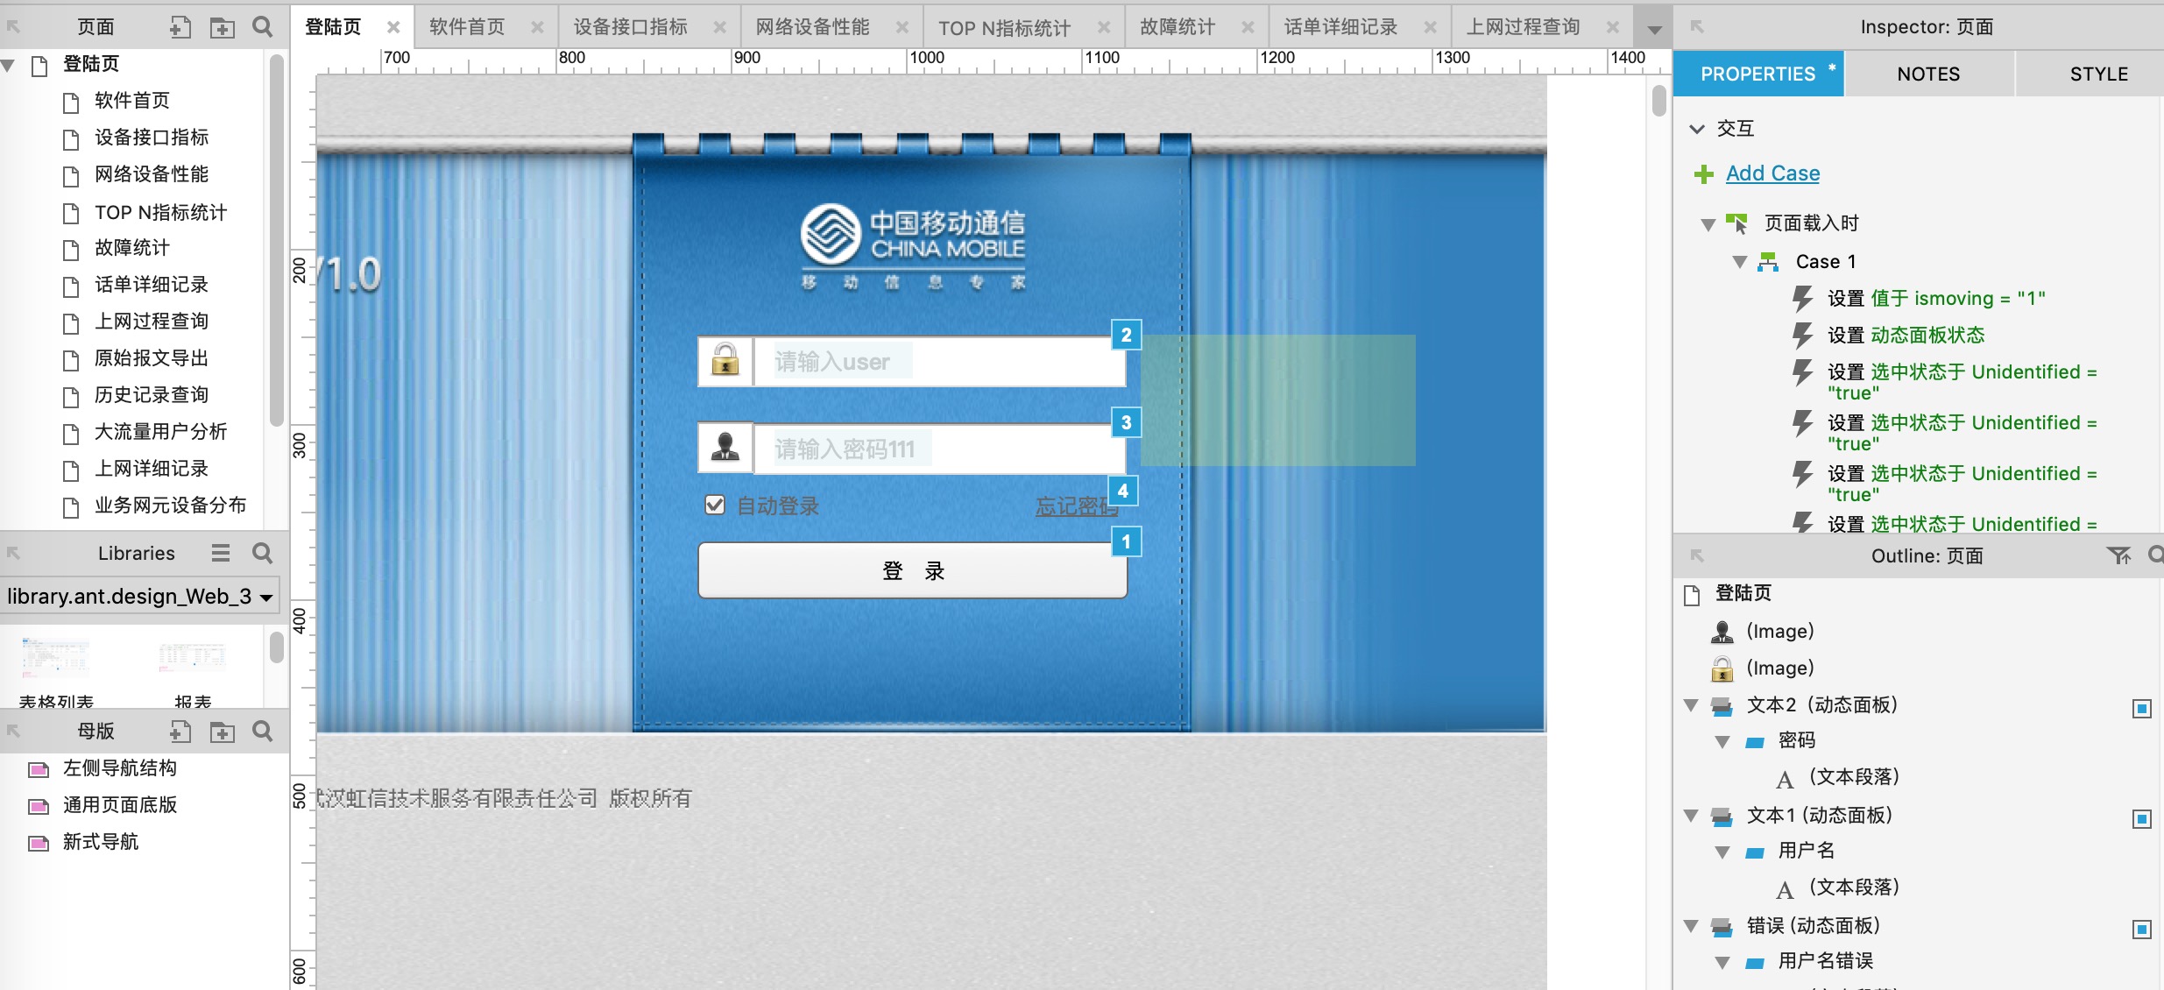The height and width of the screenshot is (990, 2164).
Task: Select the 表格列表 library thumbnail
Action: click(x=56, y=659)
